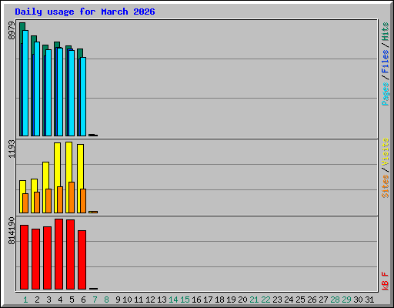
Task: Click the day 5 red KB bar
Action: 70,254
